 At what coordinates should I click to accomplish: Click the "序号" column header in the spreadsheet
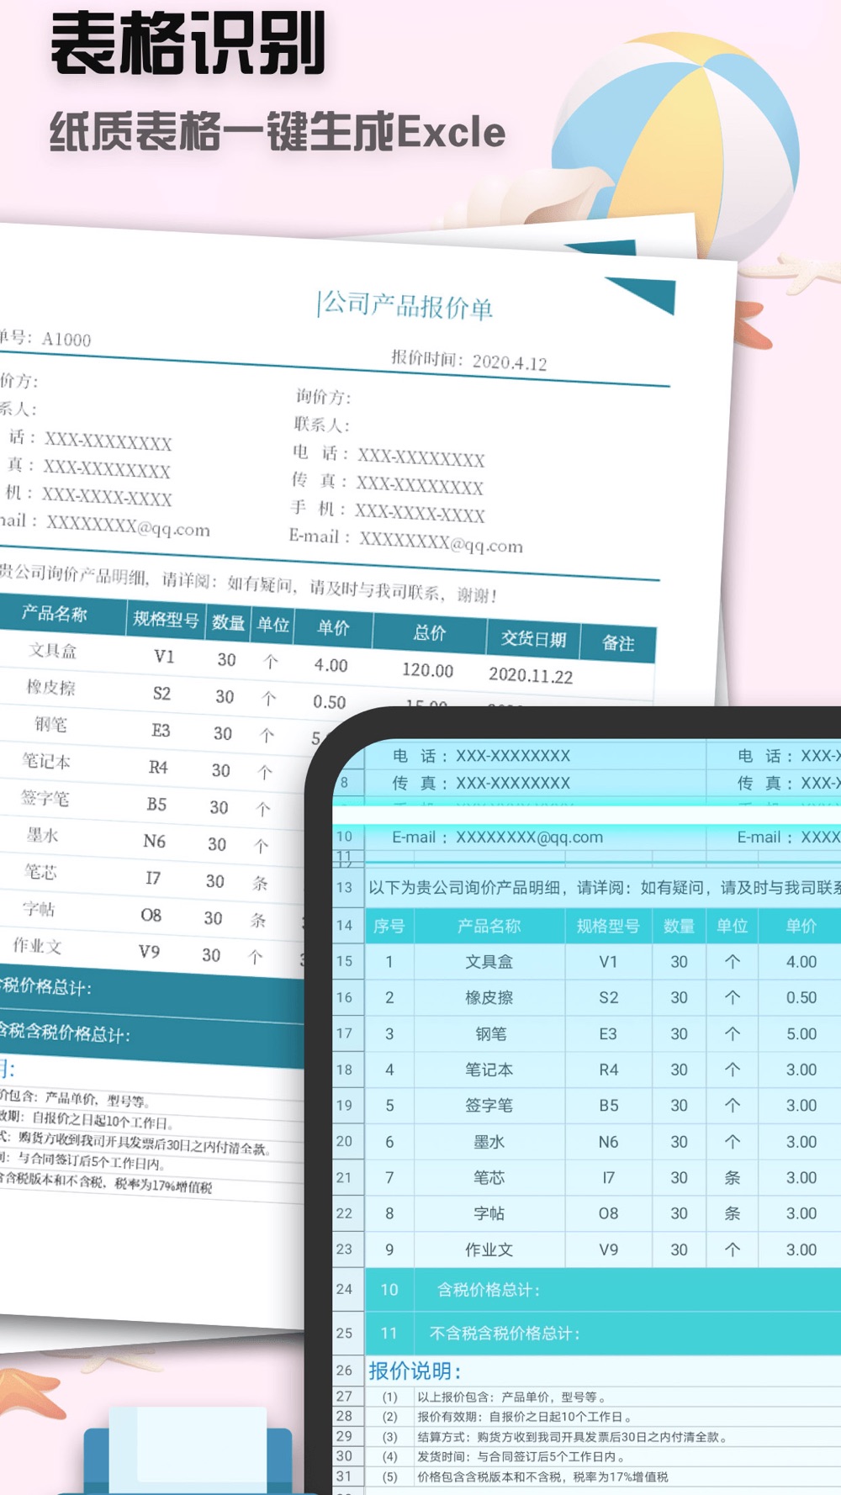[389, 926]
